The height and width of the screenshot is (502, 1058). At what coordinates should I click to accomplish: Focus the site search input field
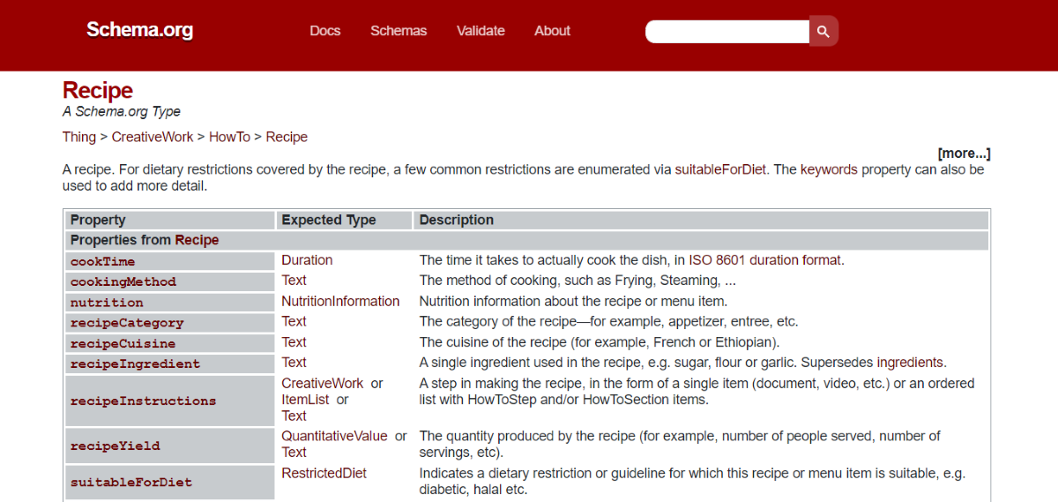pos(727,32)
